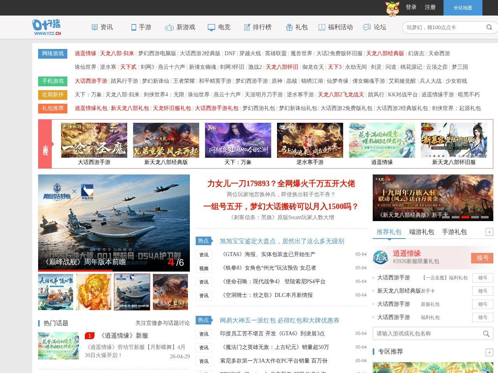Click the search magnifier in header
Image resolution: width=498 pixels, height=373 pixels.
point(489,27)
